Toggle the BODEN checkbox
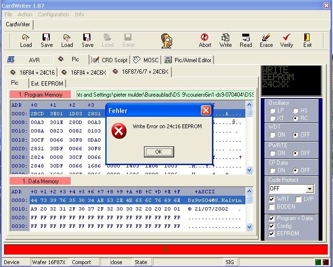333x267 pixels. coord(272,207)
